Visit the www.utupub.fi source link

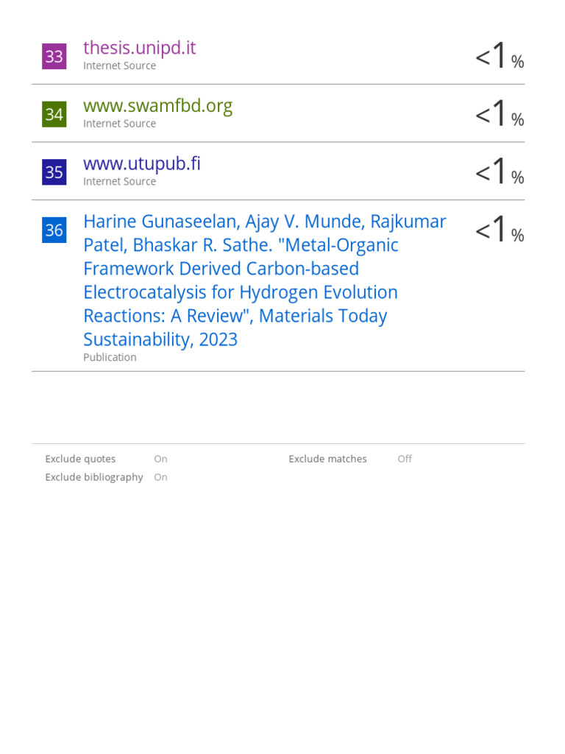point(141,163)
